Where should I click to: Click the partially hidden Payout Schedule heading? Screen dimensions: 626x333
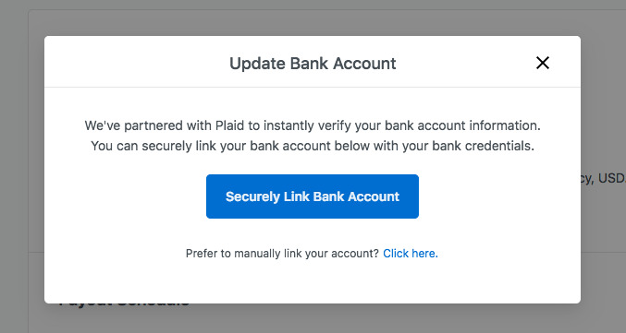click(x=124, y=305)
